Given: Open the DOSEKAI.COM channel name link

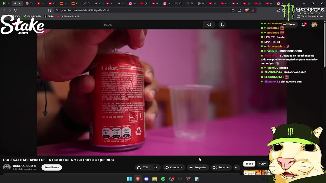Looking at the screenshot, I should click(23, 166).
